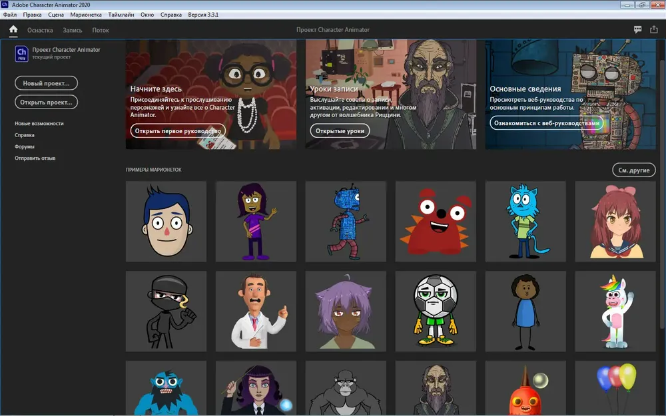
Task: Click the См. другие button
Action: 634,170
